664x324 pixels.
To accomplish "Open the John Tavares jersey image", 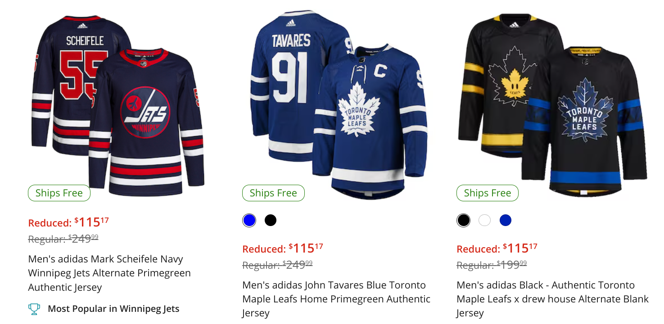I will (x=339, y=103).
